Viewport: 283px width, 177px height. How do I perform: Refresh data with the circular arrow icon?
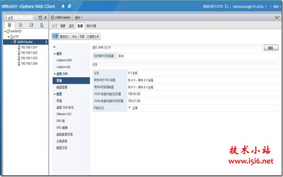point(226,7)
